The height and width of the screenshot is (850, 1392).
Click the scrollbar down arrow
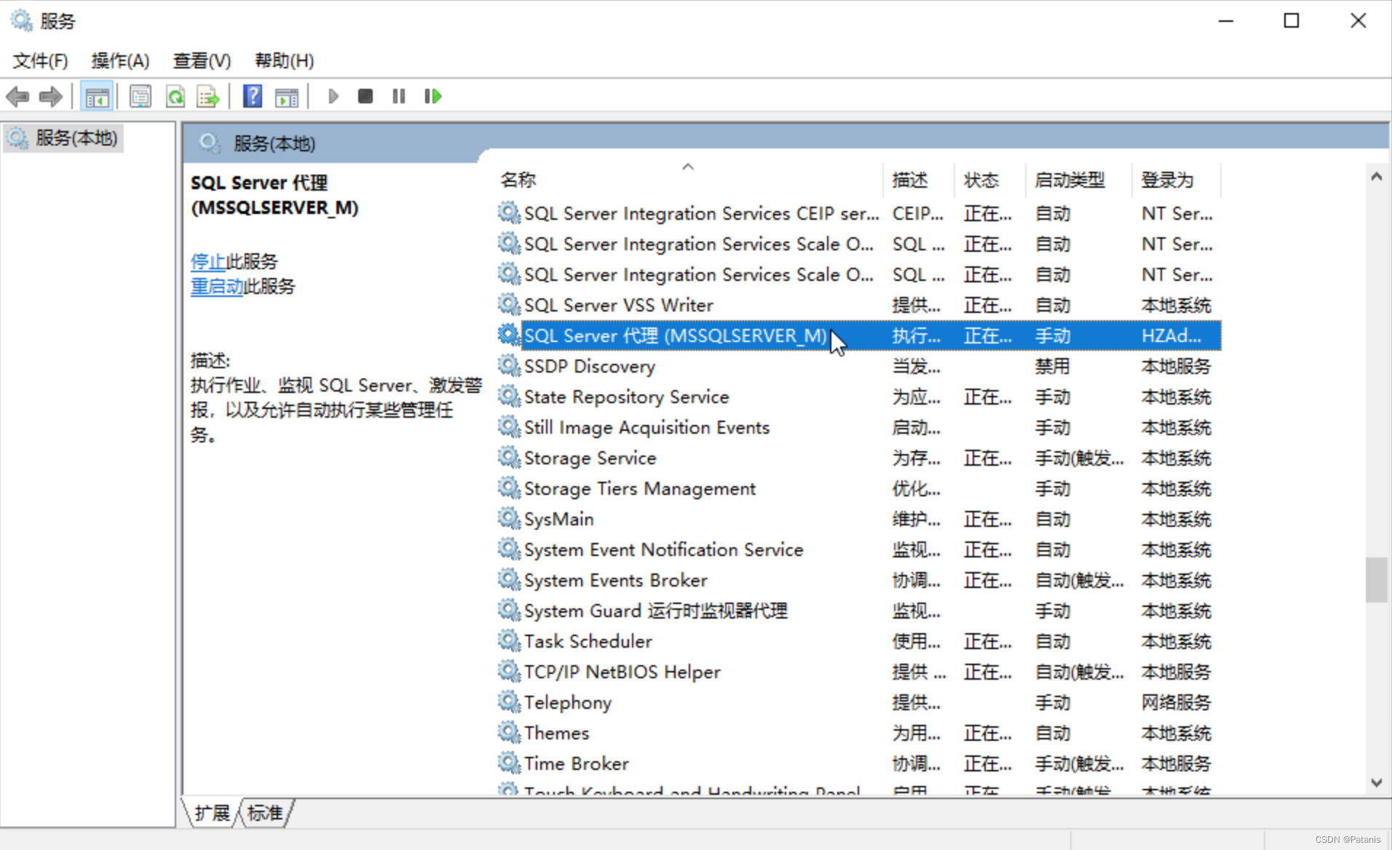click(1376, 783)
